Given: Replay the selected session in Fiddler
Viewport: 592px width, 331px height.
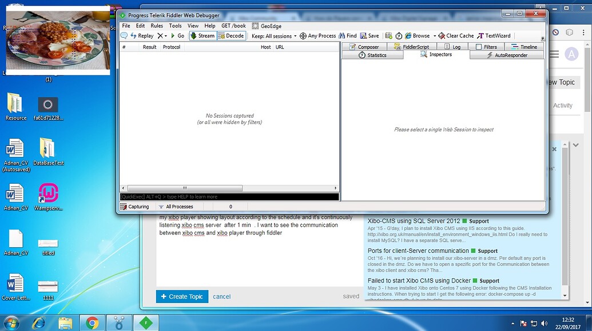Looking at the screenshot, I should pos(142,36).
